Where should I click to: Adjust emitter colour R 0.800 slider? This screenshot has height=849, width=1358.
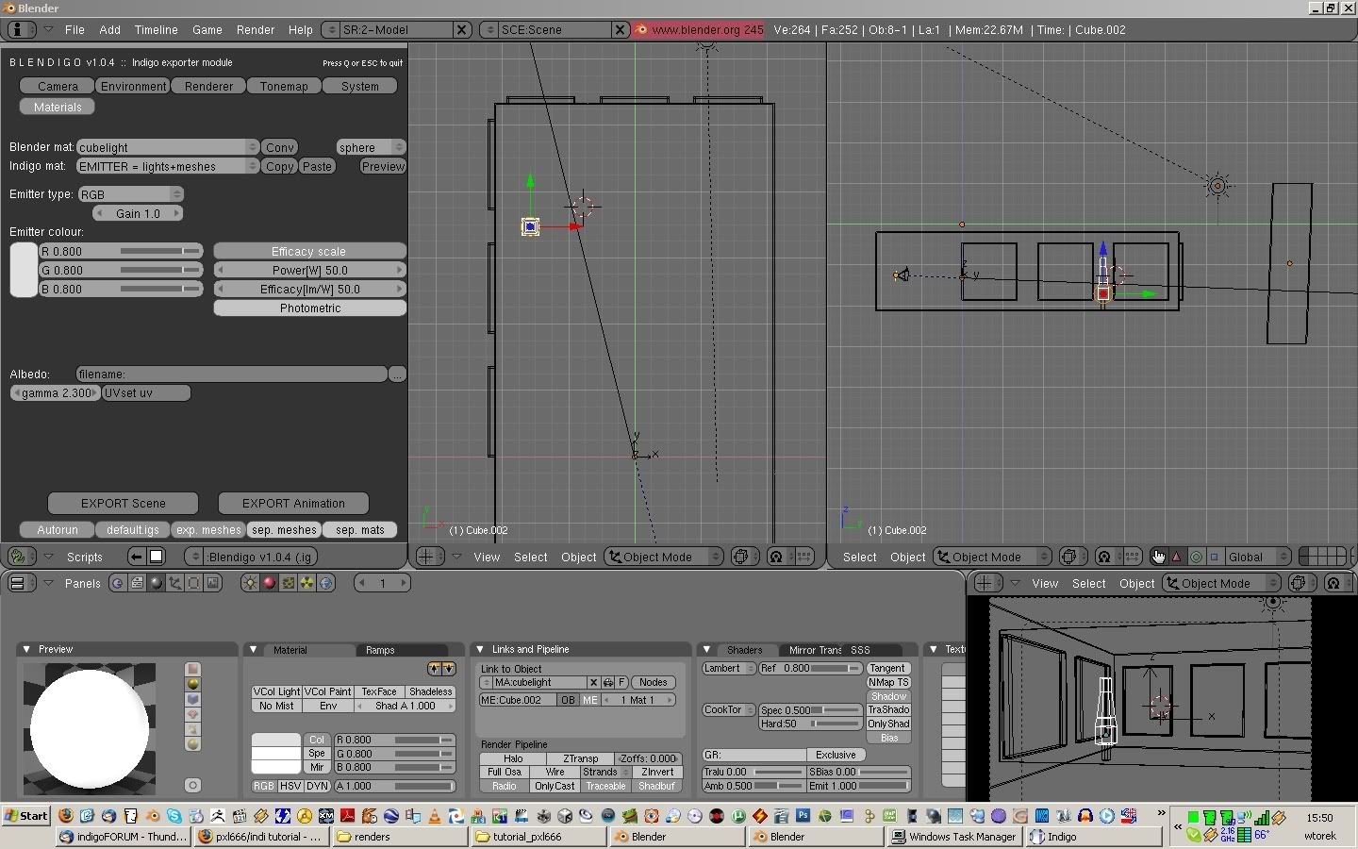pyautogui.click(x=121, y=251)
